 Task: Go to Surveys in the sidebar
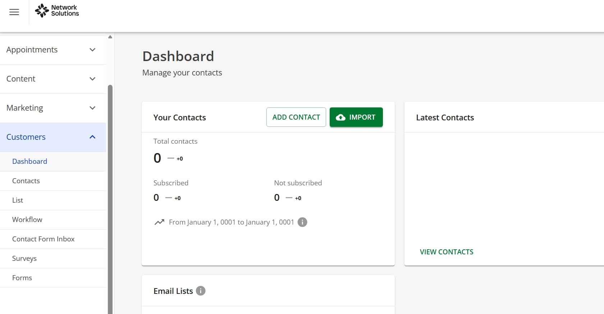pyautogui.click(x=53, y=258)
